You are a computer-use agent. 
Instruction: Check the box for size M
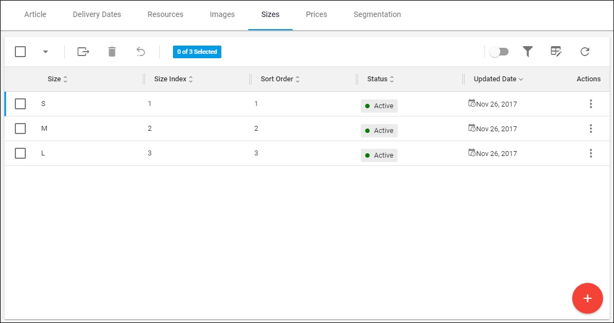(20, 129)
